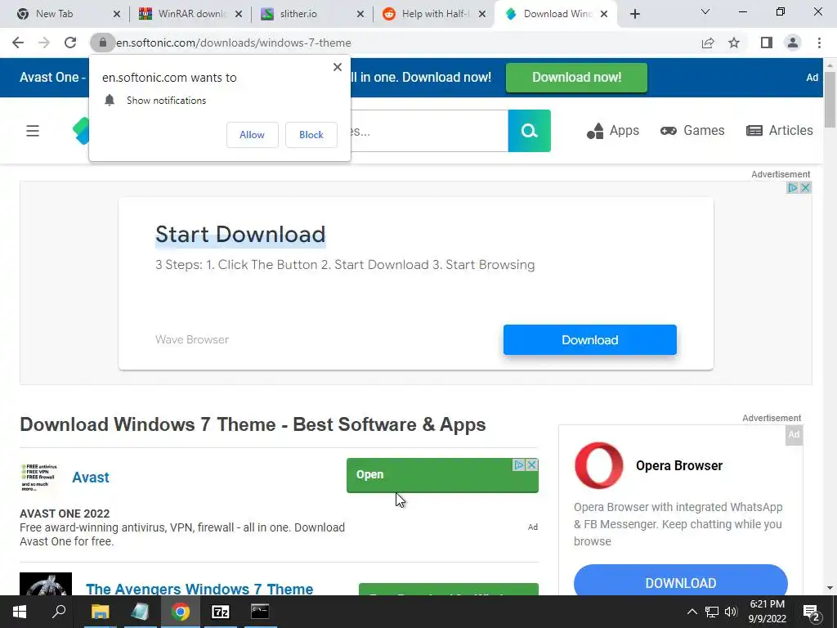Allow notifications from en.softonic.com

click(x=252, y=135)
